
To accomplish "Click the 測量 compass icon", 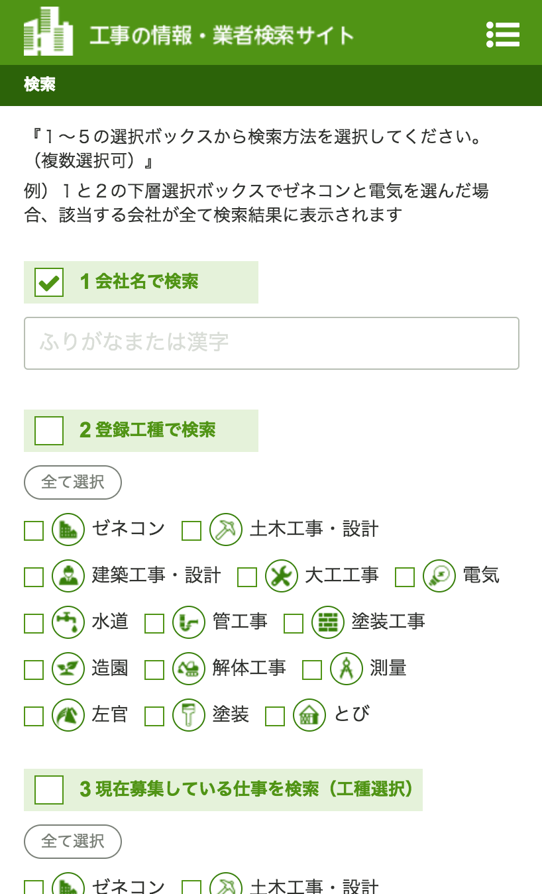I will [x=347, y=669].
